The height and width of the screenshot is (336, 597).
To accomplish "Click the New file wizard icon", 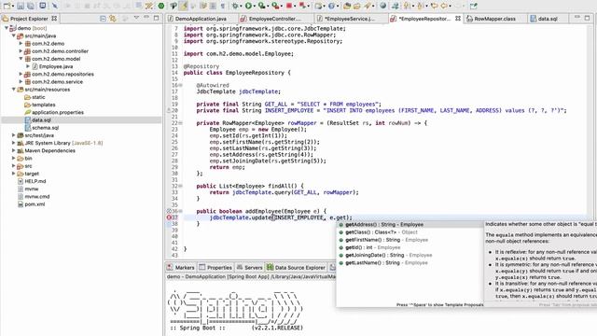I will point(7,6).
